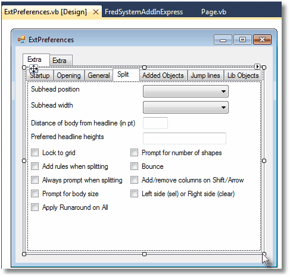290x277 pixels.
Task: Tick Prompt for number of shapes
Action: [x=134, y=153]
